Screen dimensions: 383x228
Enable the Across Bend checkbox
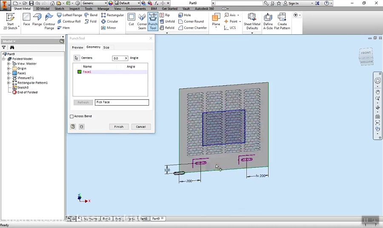[72, 116]
